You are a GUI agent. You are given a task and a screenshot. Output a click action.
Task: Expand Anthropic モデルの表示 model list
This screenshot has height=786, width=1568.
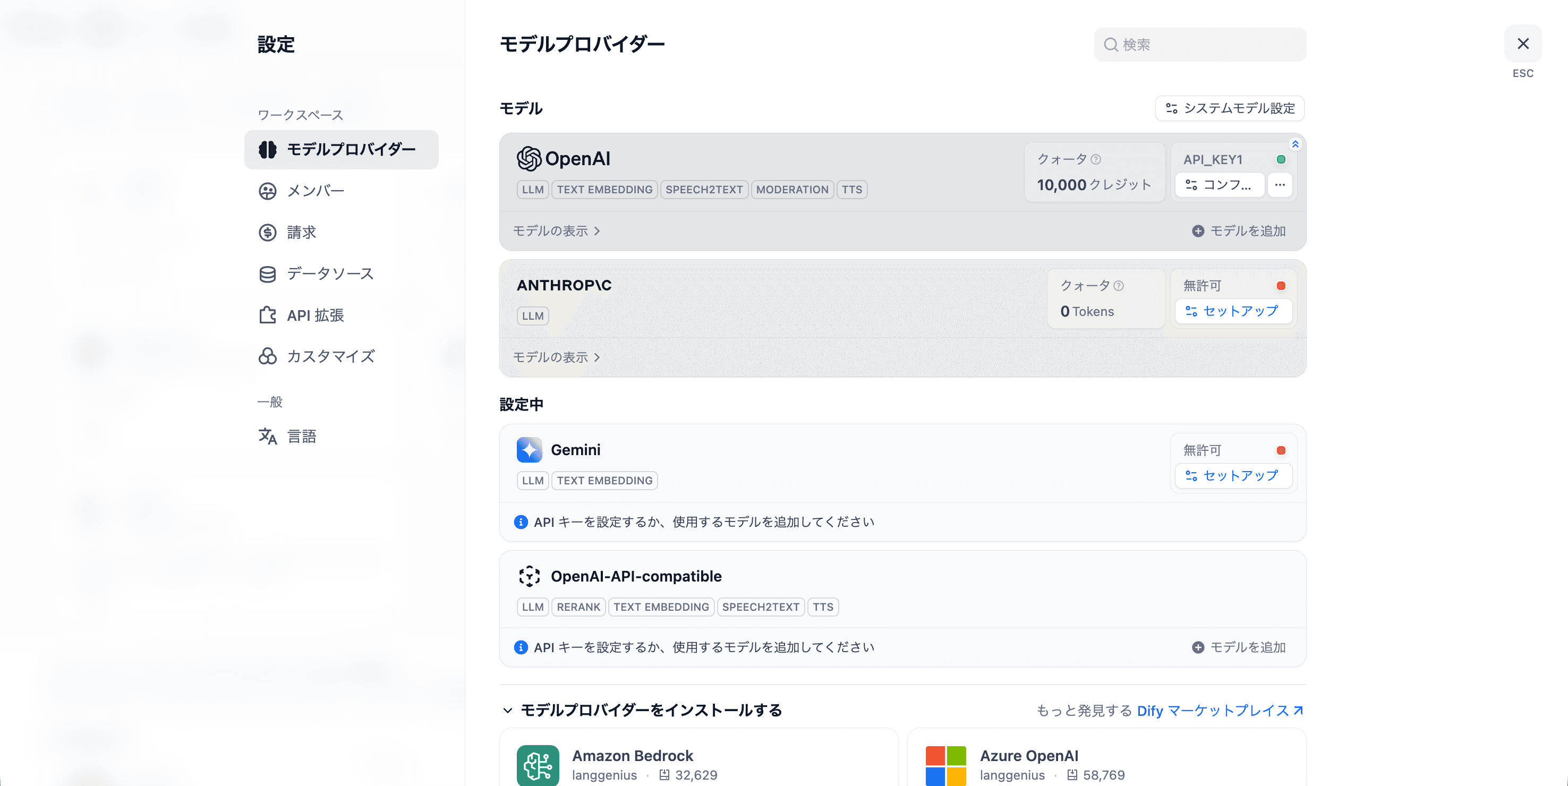point(556,357)
